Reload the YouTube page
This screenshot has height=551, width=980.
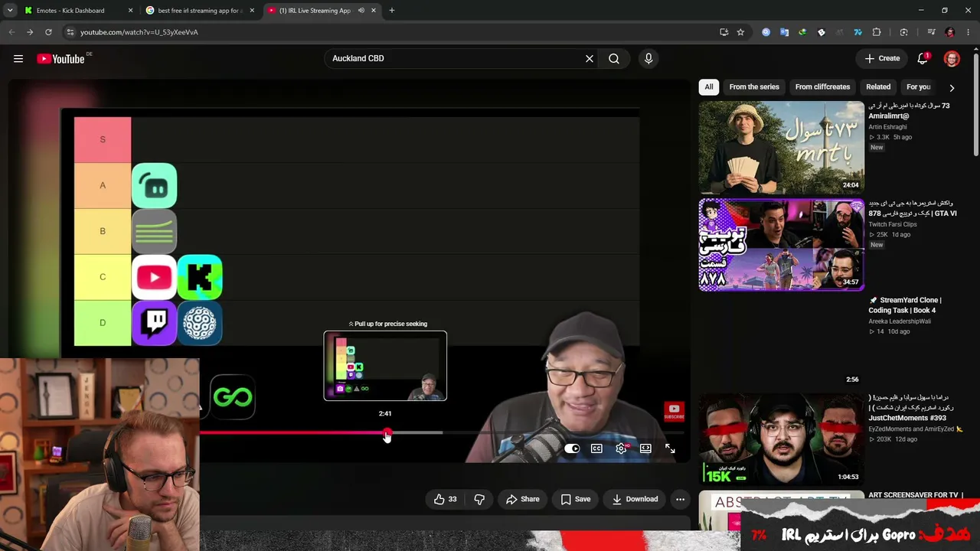pos(48,32)
